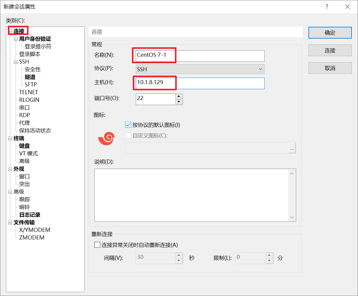Viewport: 358px width, 296px height.
Task: Collapse the 高级 tree node
Action: (10, 192)
